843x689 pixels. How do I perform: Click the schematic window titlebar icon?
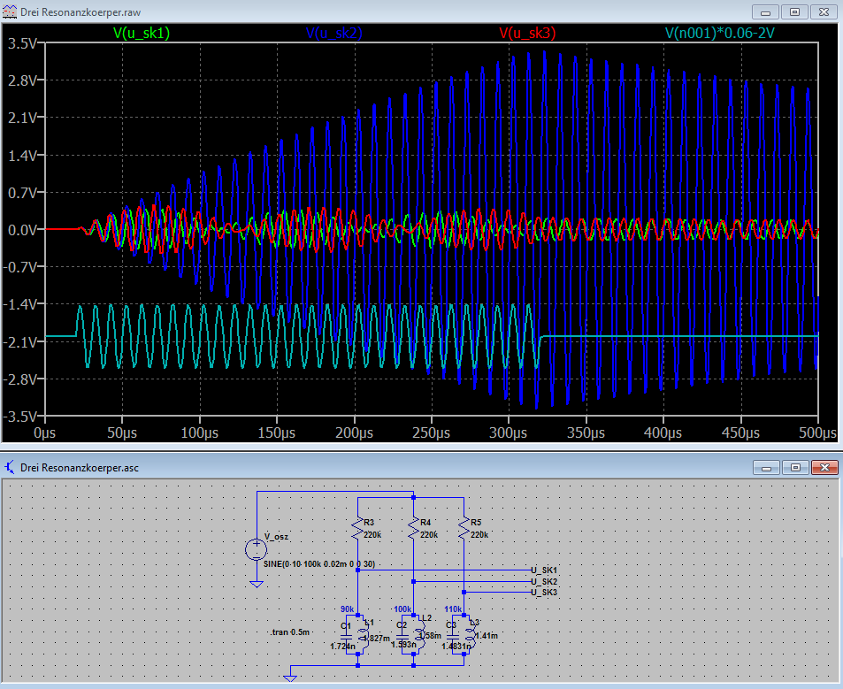(9, 467)
